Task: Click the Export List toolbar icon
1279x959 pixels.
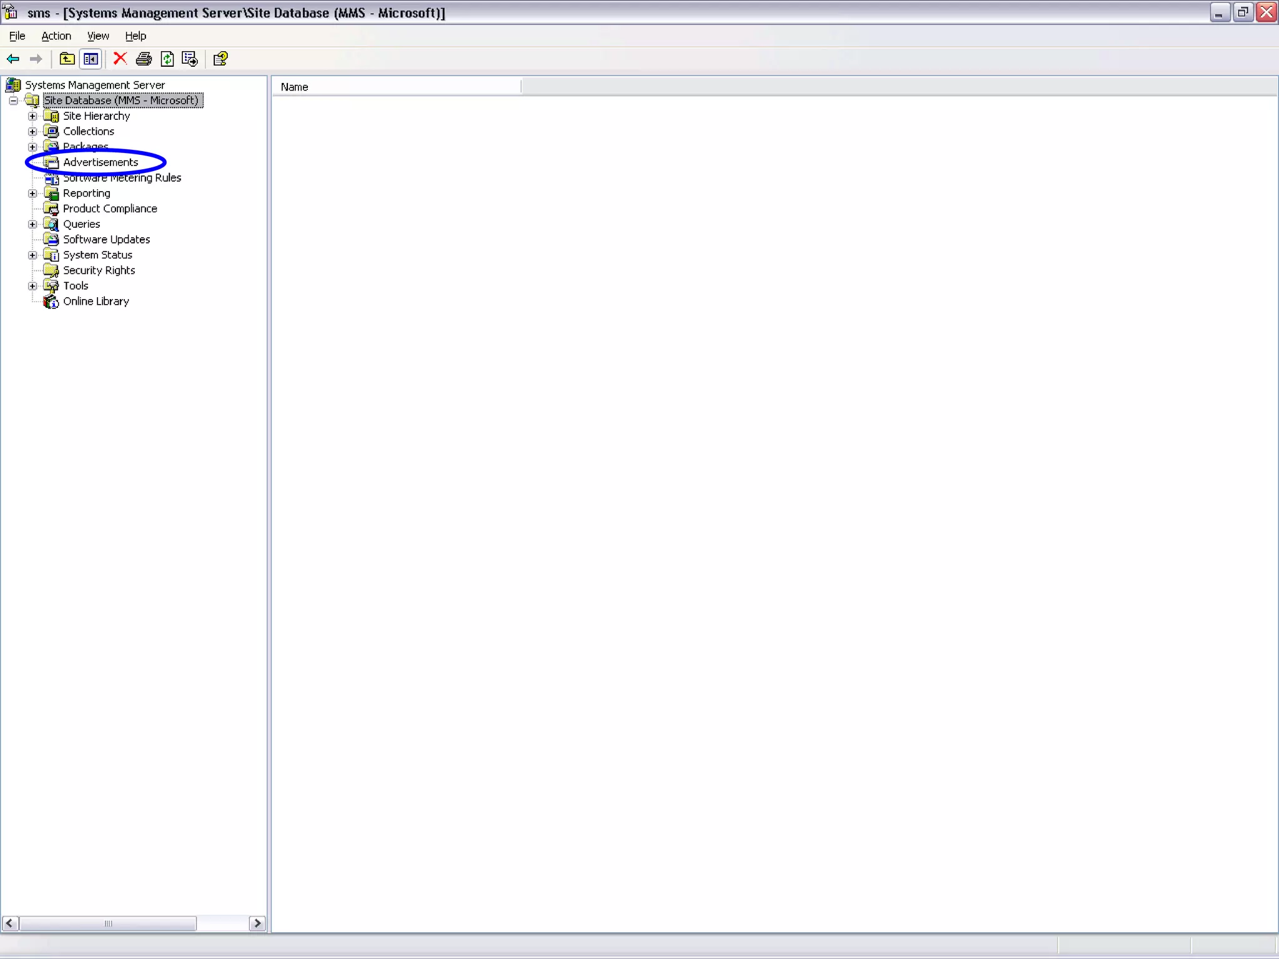Action: (x=190, y=59)
